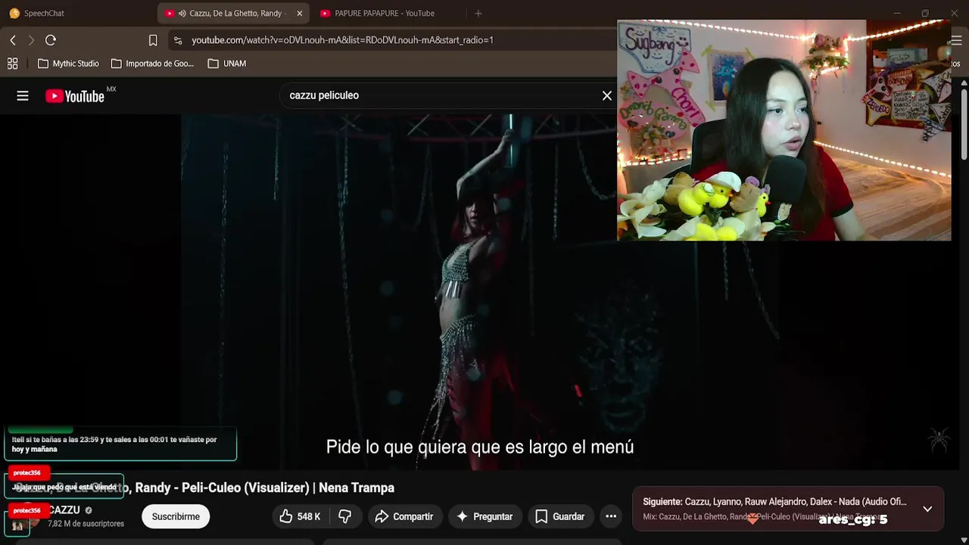Save the video with Guardar
The height and width of the screenshot is (545, 969).
point(560,516)
